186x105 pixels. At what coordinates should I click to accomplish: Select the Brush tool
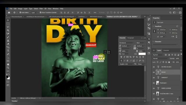coord(8,37)
